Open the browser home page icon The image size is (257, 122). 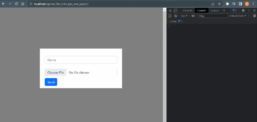click(23, 4)
